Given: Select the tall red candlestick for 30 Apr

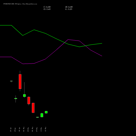Looking at the screenshot, I should [x=20, y=82].
